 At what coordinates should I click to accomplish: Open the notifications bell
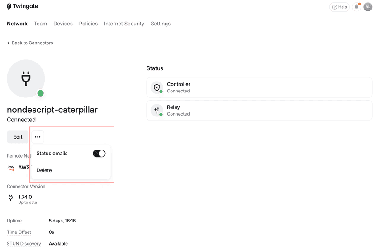[356, 7]
